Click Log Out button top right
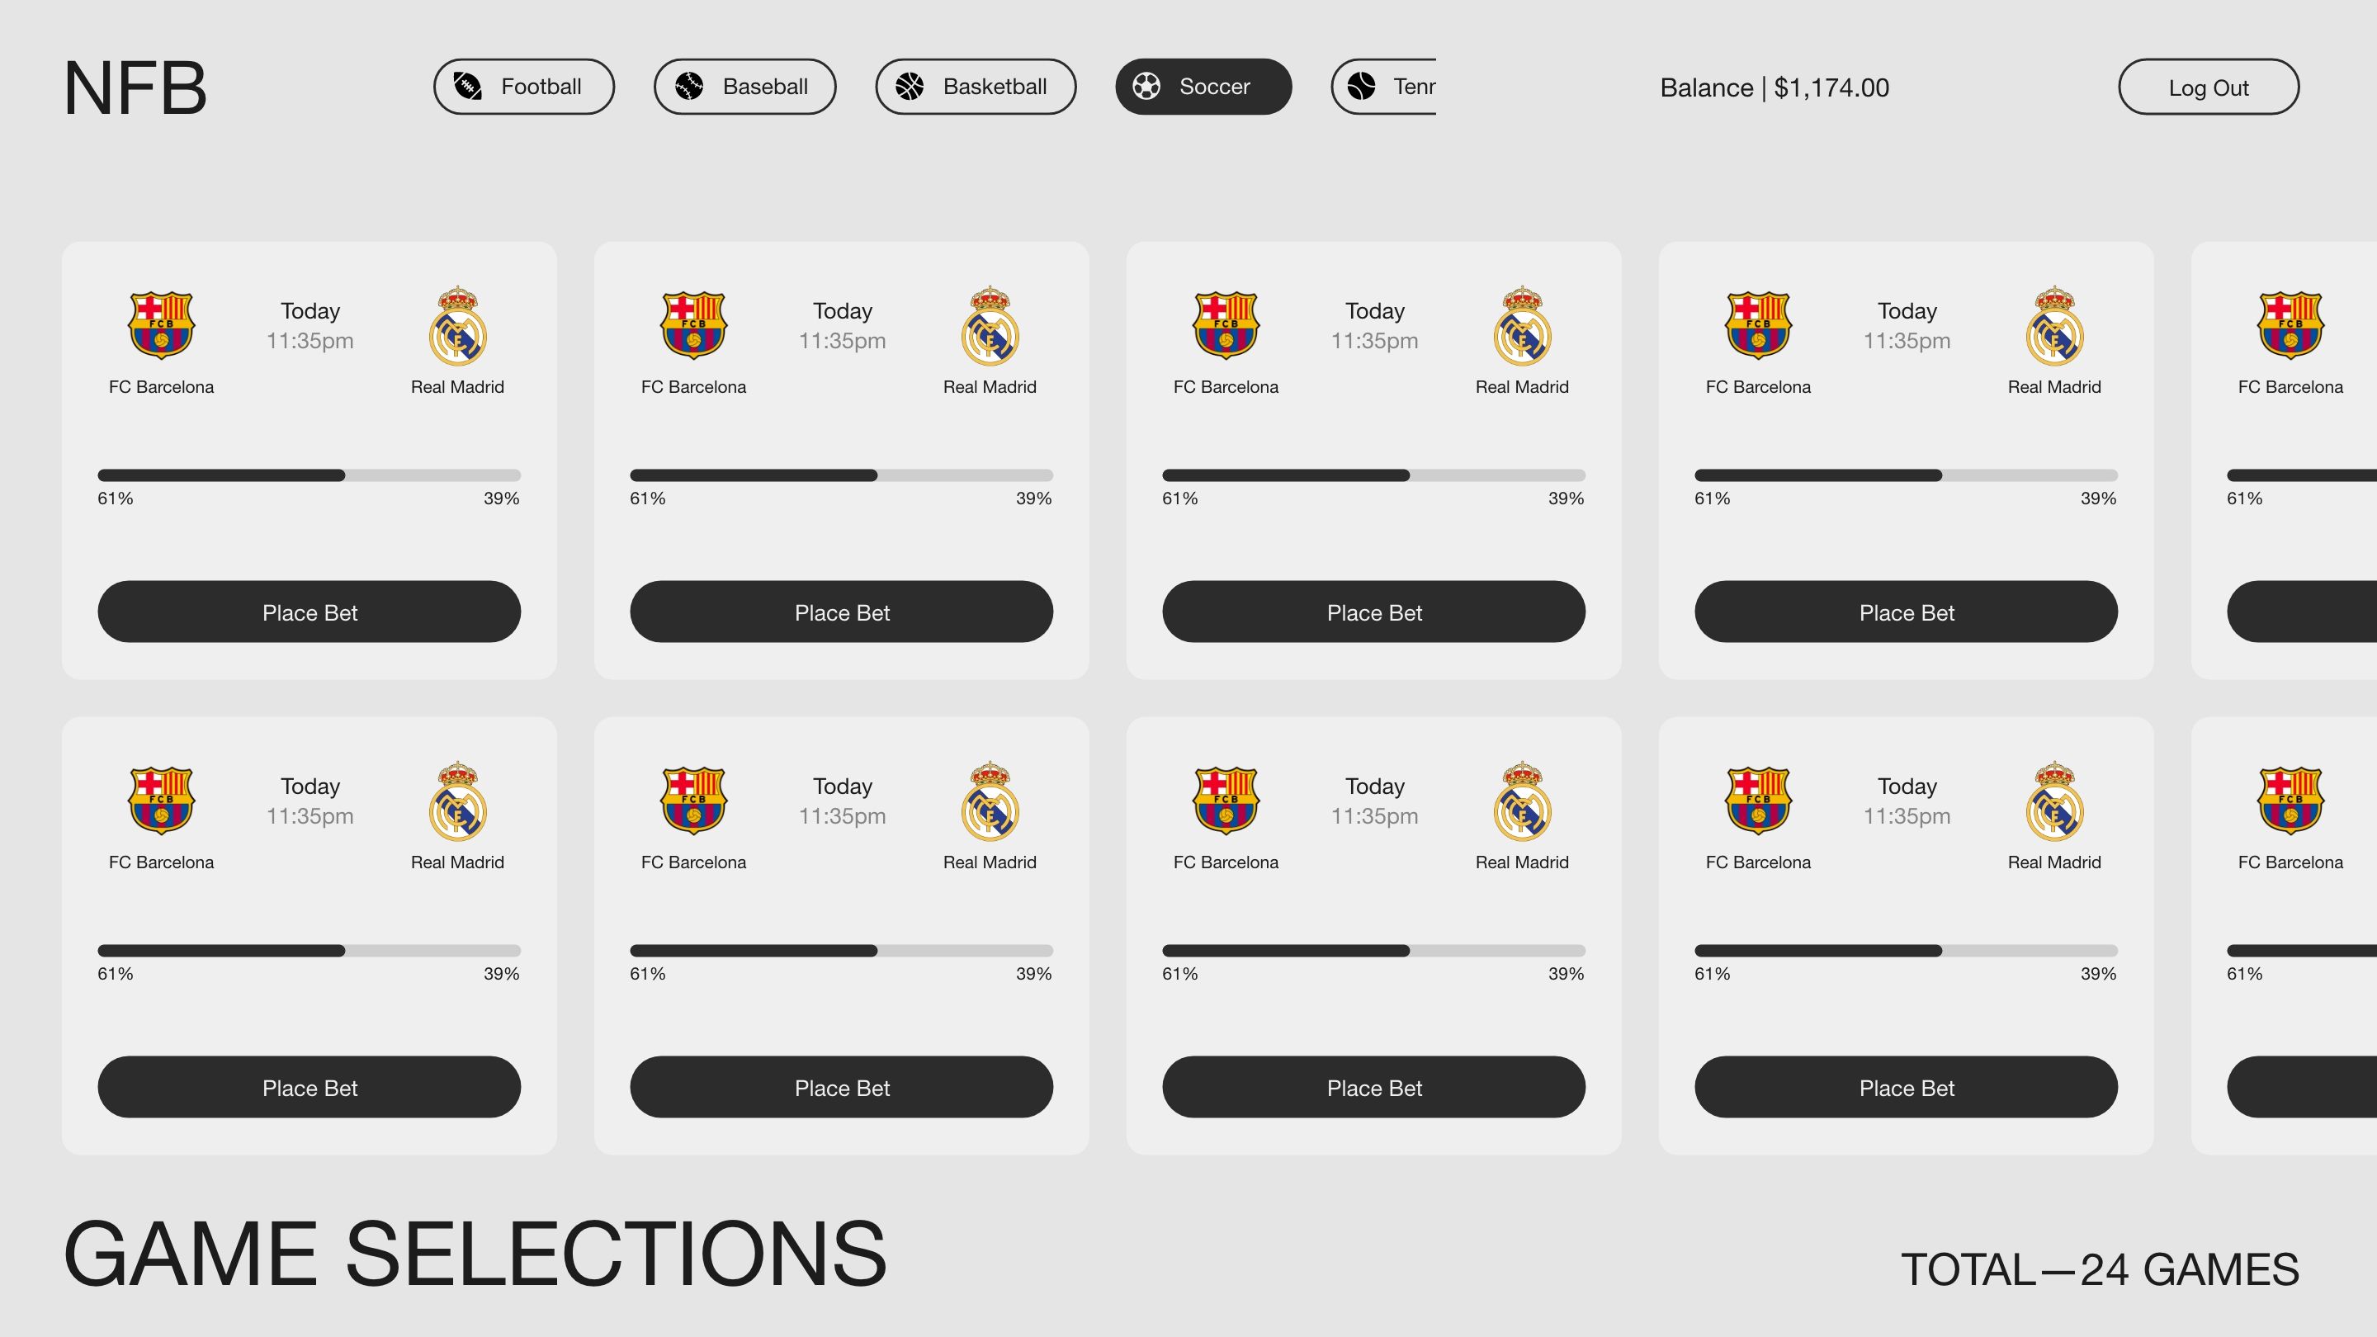 2205,87
